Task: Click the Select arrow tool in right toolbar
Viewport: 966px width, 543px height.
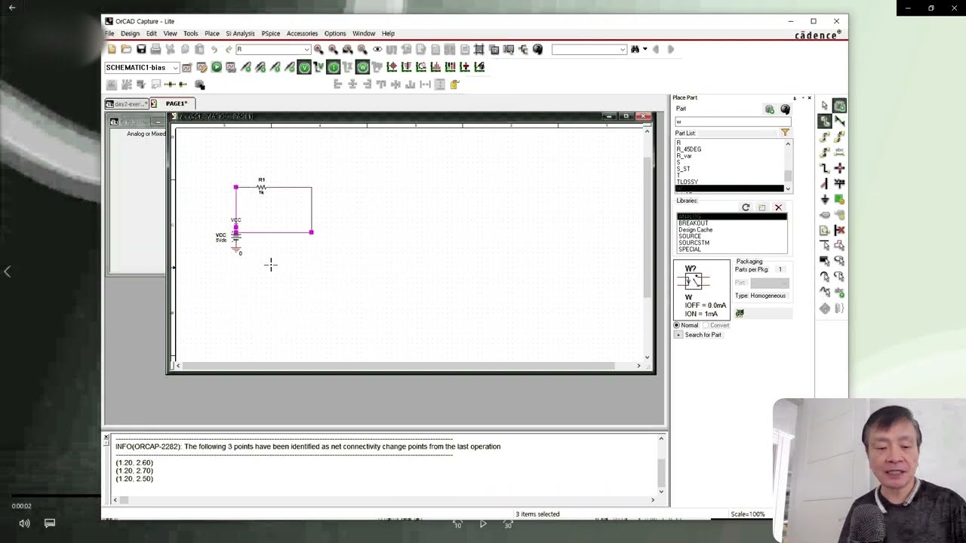Action: click(825, 106)
